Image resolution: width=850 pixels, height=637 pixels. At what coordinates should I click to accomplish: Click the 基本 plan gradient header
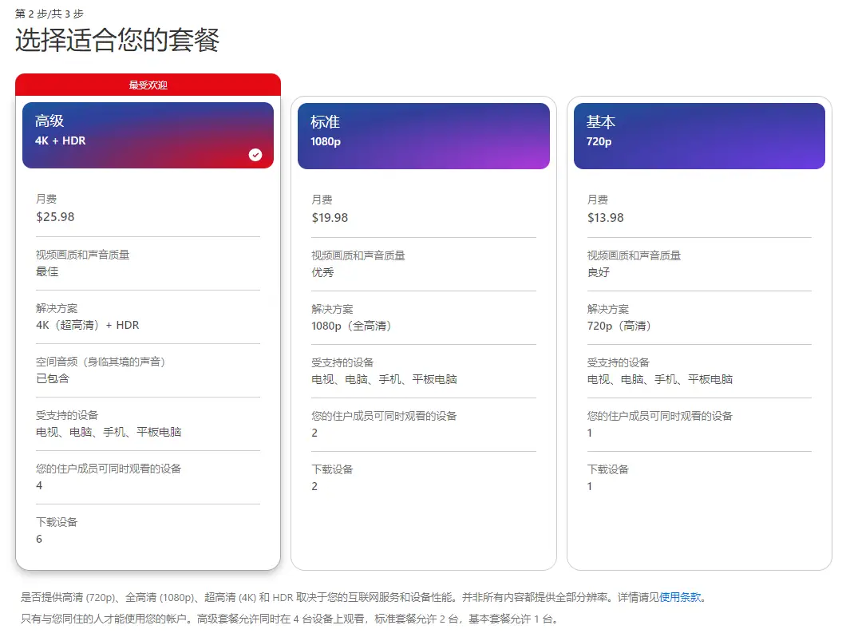point(699,136)
